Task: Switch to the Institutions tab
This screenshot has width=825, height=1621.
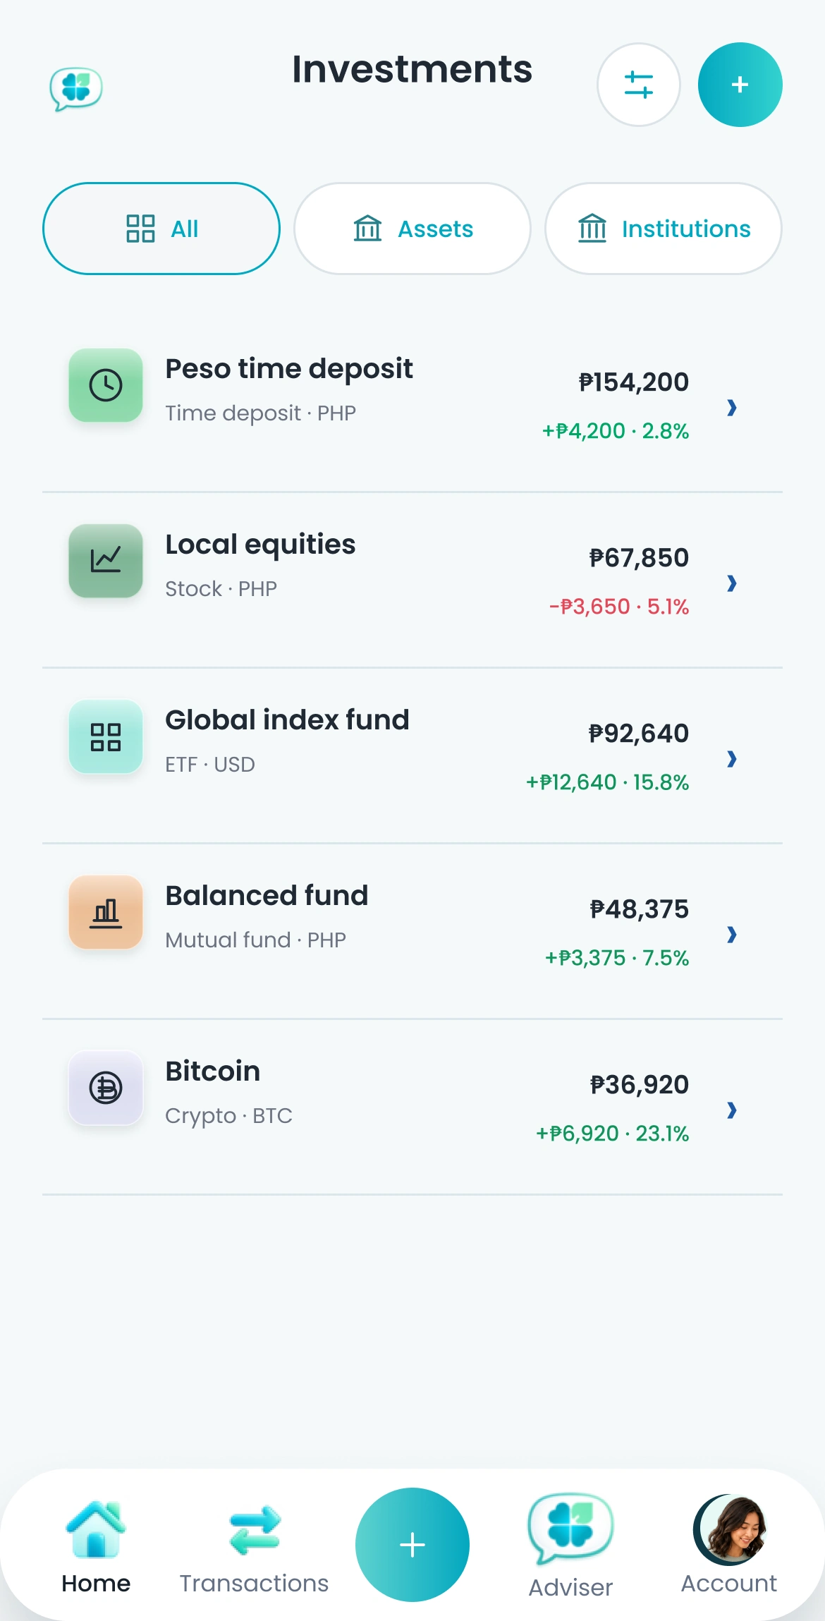Action: [664, 229]
